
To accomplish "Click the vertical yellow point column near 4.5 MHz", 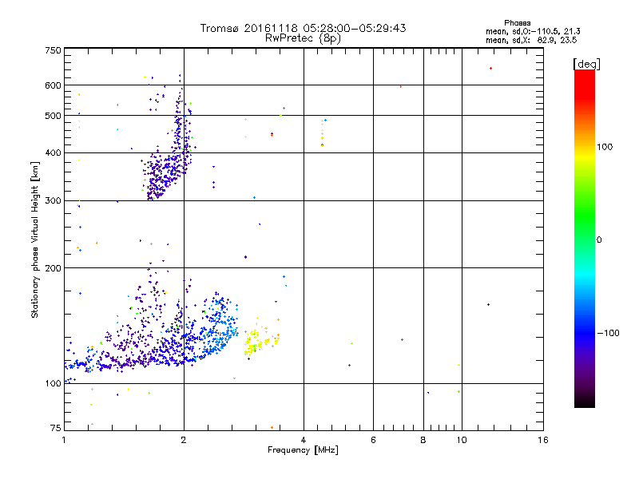I will click(323, 133).
